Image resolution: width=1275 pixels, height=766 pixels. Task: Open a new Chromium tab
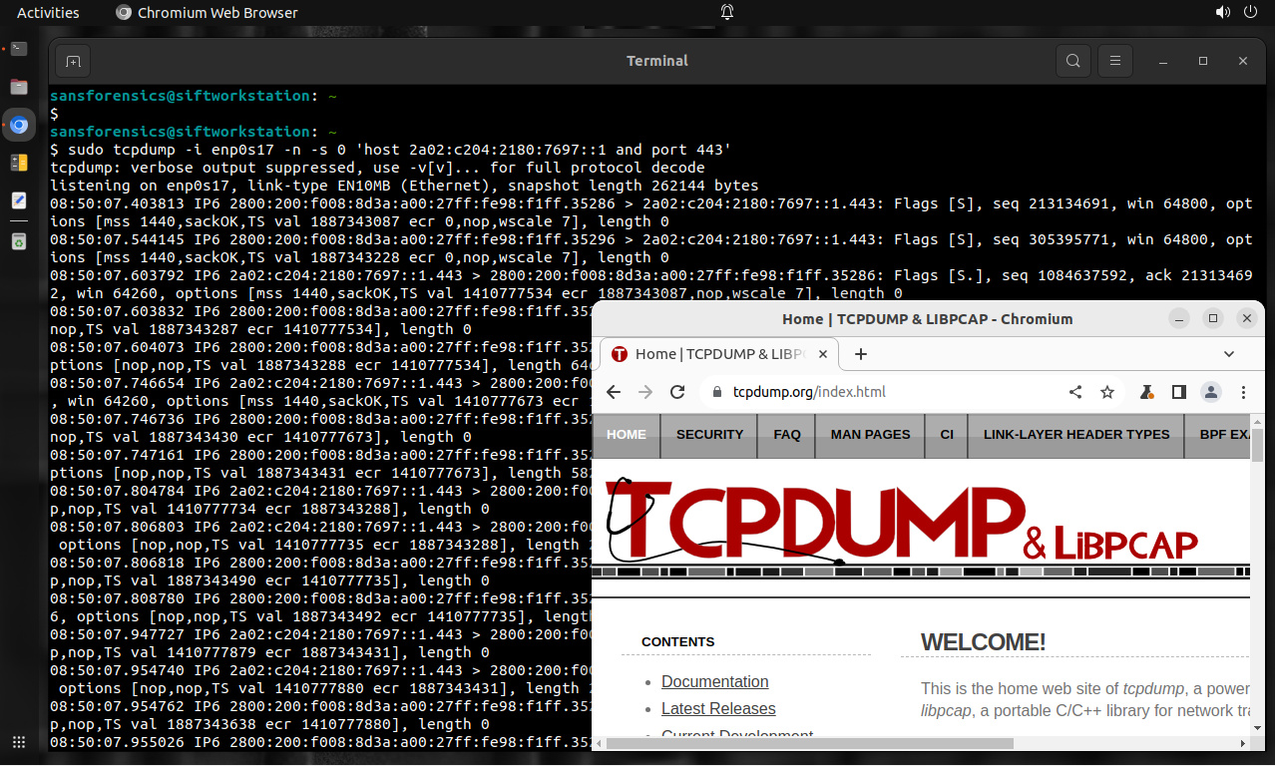861,354
